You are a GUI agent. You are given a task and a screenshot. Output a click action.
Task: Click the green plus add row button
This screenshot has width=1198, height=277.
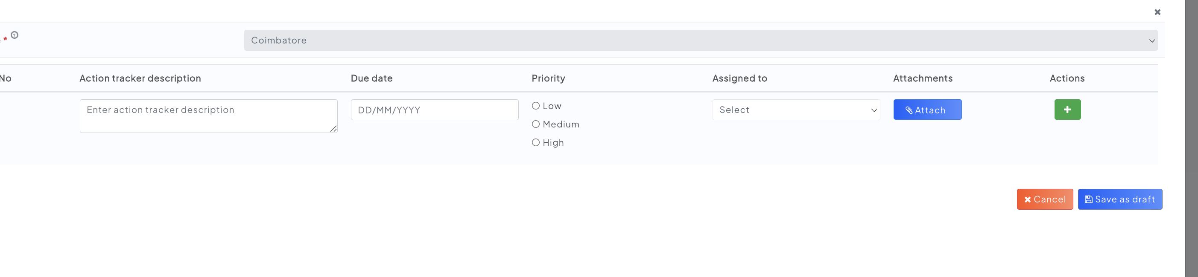coord(1067,110)
